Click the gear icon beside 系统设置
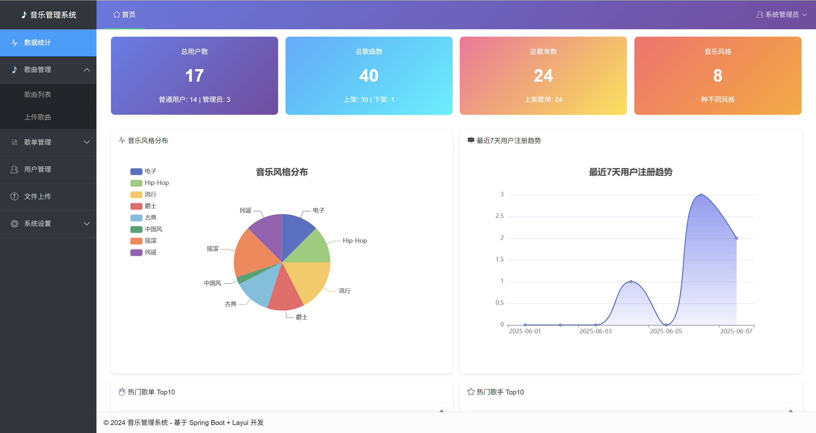 tap(14, 224)
